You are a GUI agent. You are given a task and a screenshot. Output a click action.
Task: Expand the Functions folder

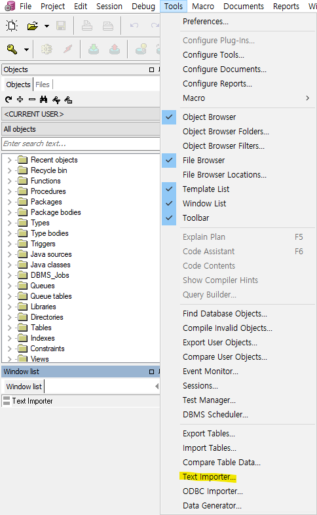[10, 181]
